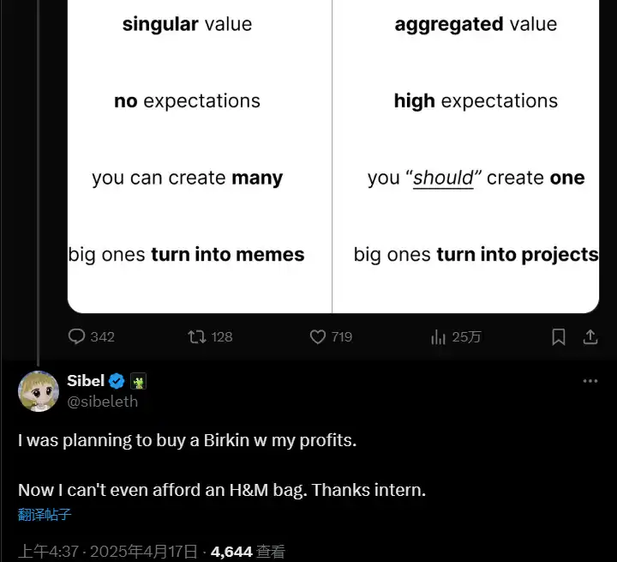Open the @sibeleth handle link

coord(102,401)
